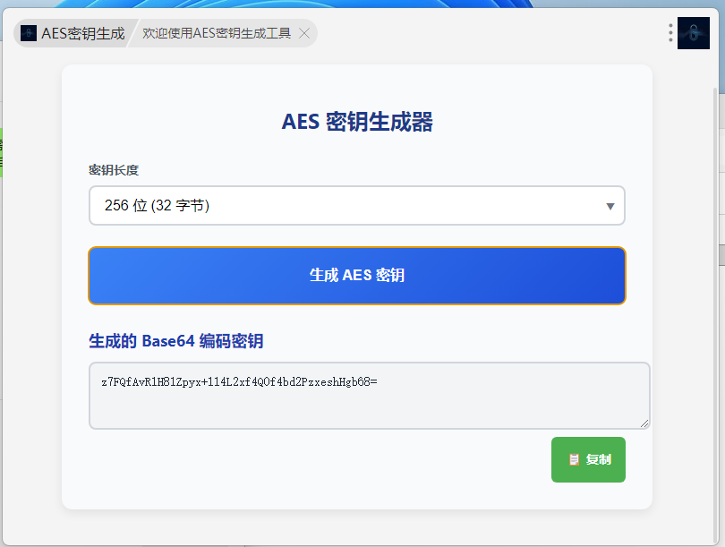
Task: Click the 复制 copy button
Action: 588,459
